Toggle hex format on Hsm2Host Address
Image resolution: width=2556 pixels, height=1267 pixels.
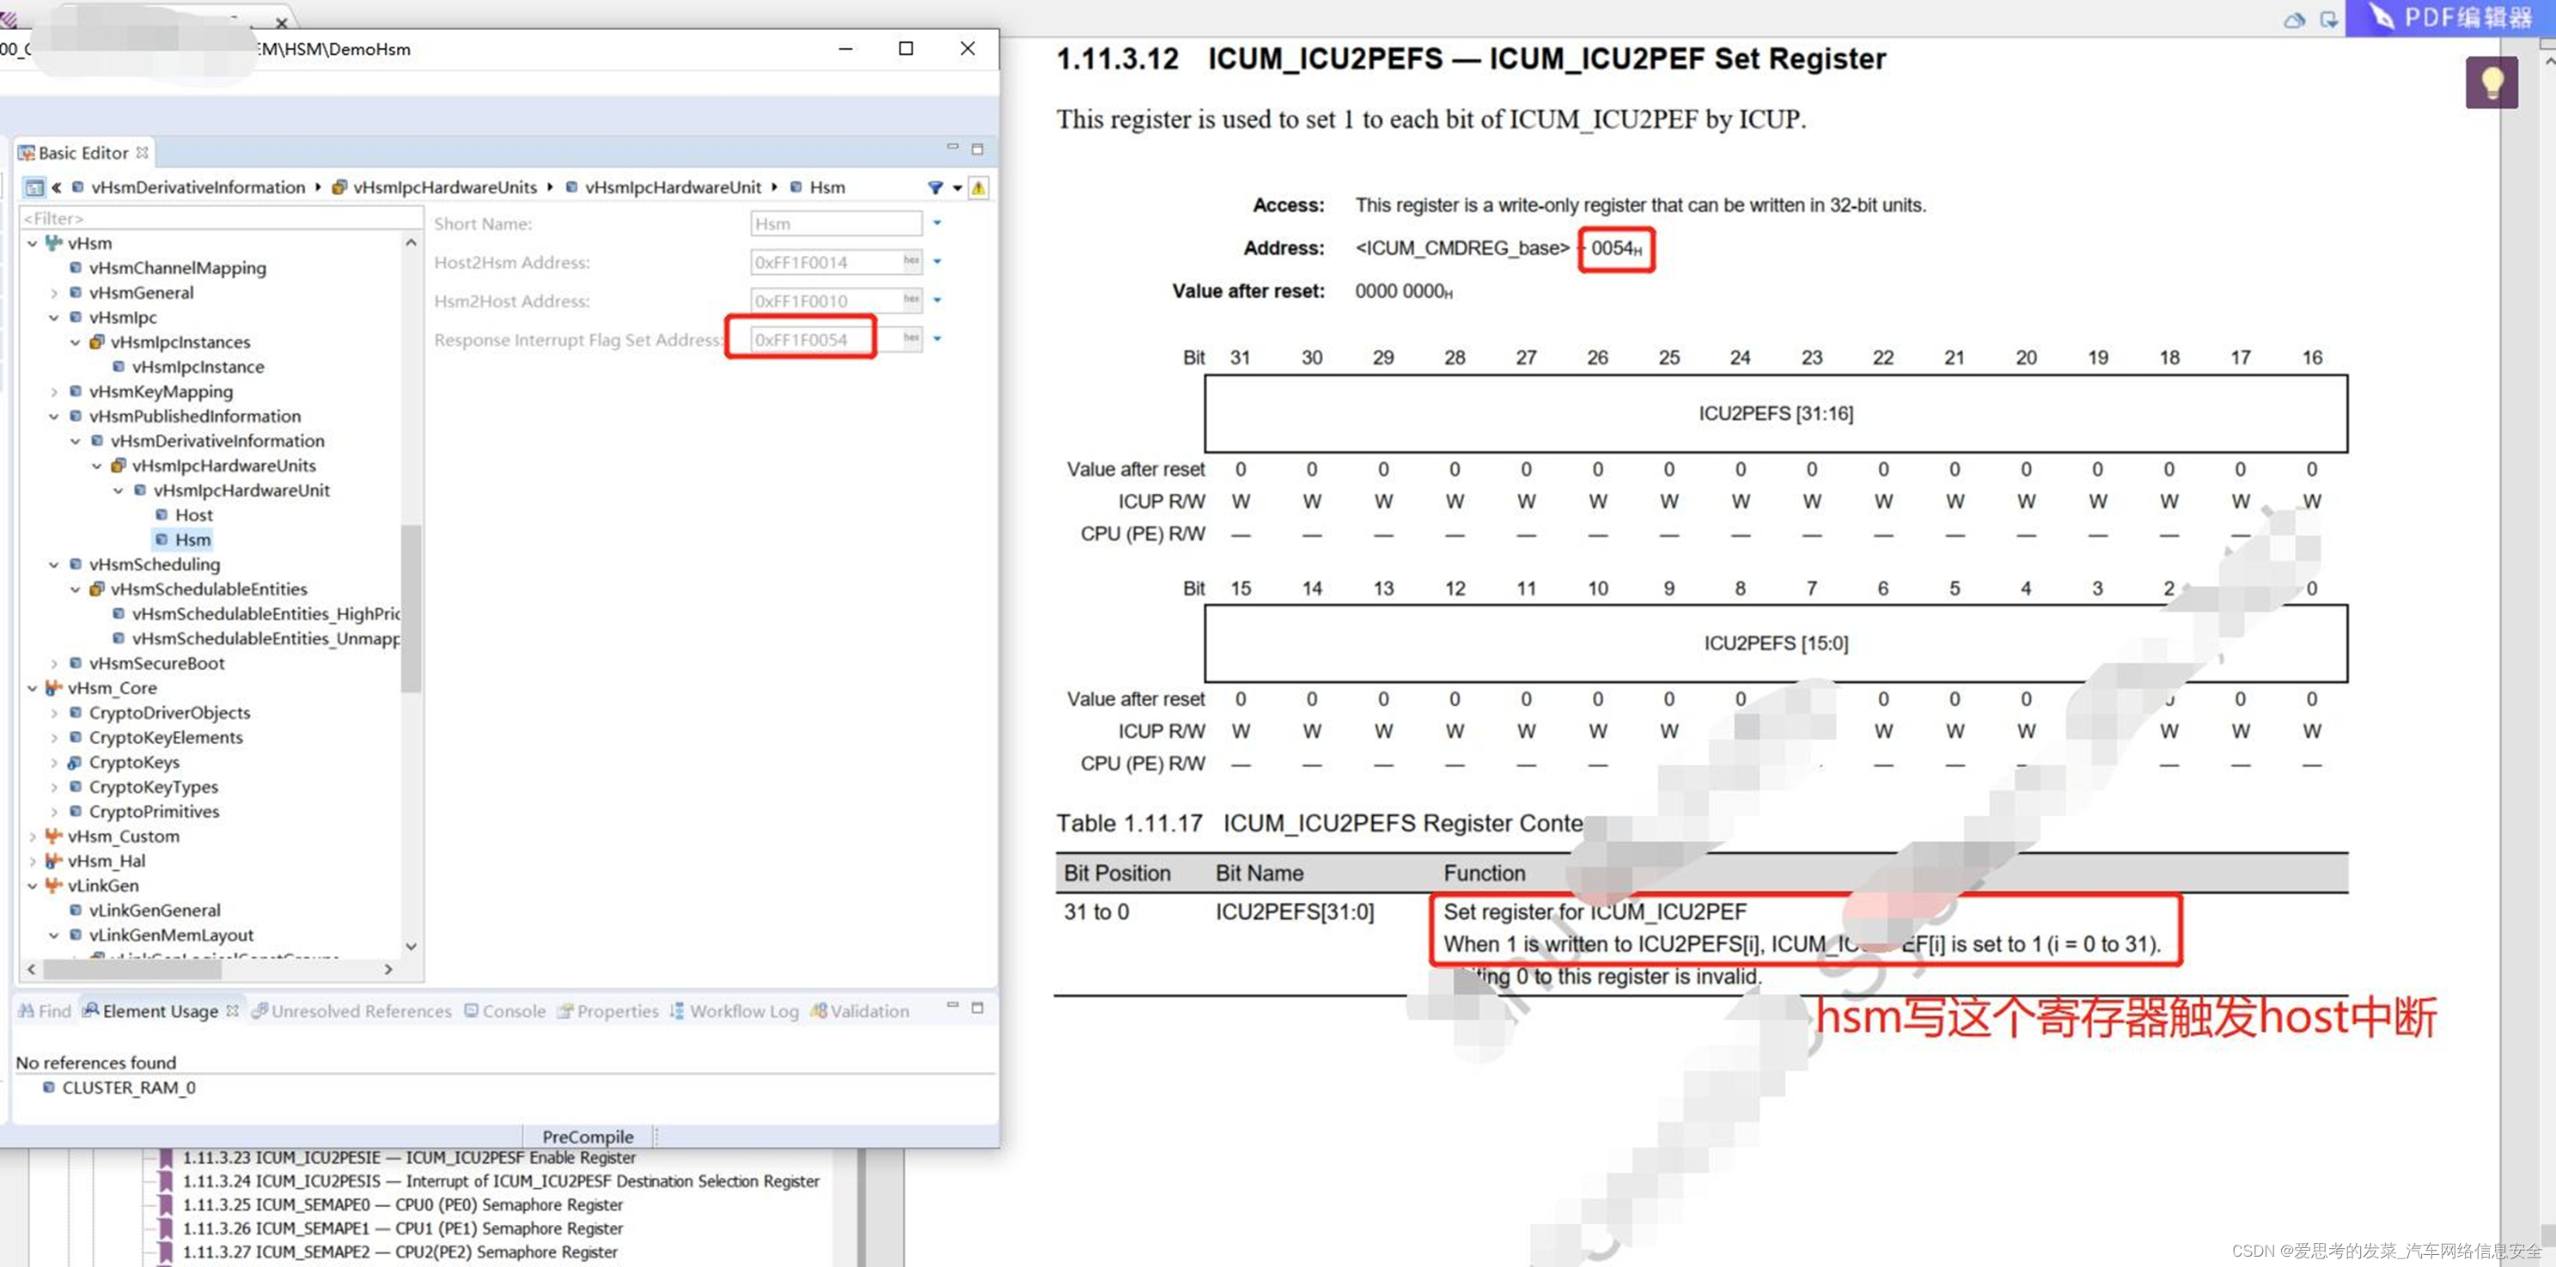click(x=911, y=300)
